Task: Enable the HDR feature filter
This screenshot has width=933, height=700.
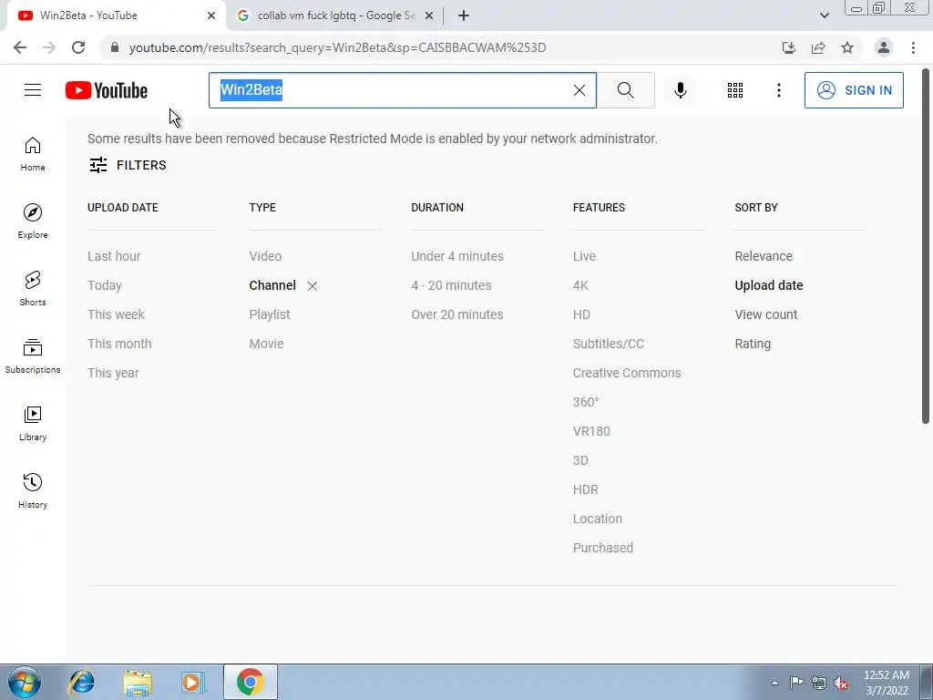Action: pos(586,489)
